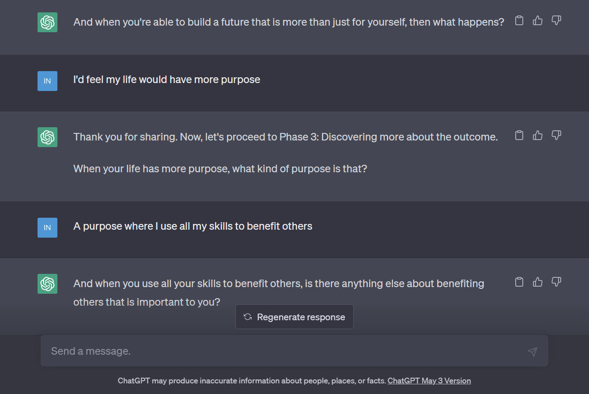Focus the 'Send a message' input field

[x=294, y=351]
